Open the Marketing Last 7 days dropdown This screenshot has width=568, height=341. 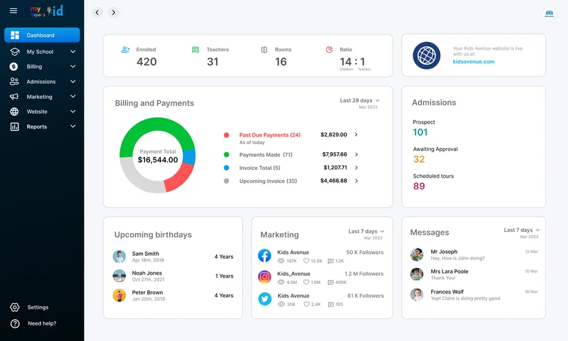tap(366, 231)
